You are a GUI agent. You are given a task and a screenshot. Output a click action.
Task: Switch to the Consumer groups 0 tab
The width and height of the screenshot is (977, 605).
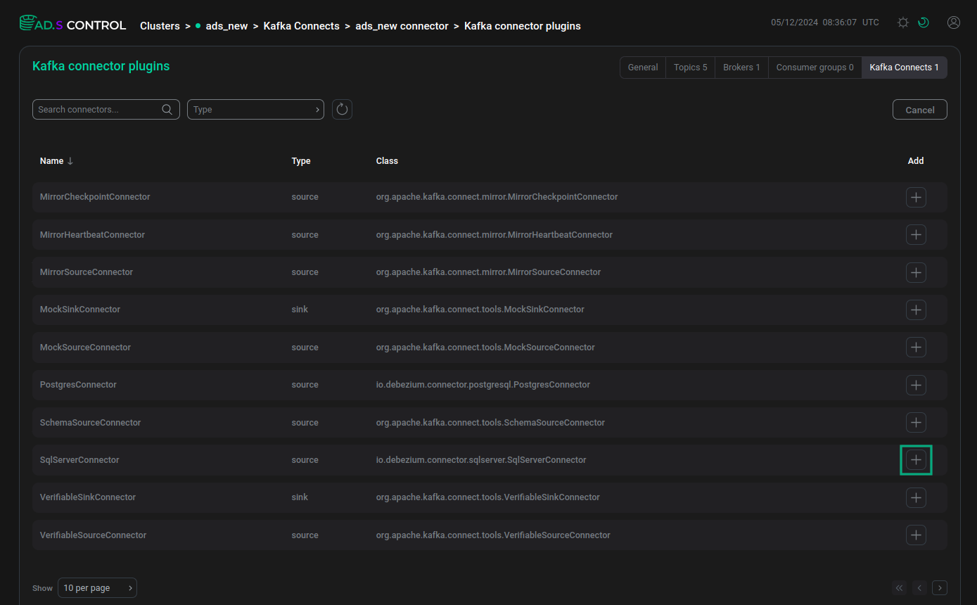[815, 68]
